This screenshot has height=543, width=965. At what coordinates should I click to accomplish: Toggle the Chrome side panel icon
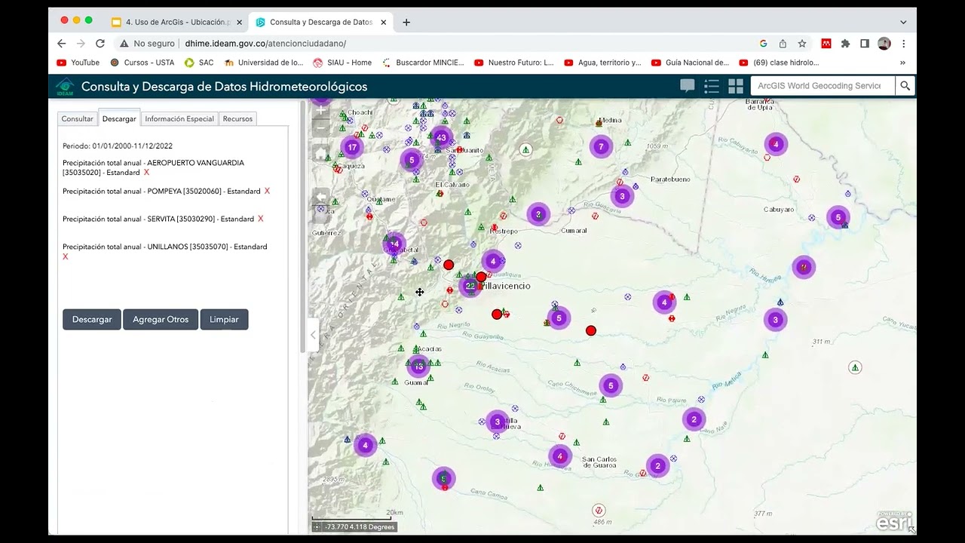pyautogui.click(x=865, y=44)
